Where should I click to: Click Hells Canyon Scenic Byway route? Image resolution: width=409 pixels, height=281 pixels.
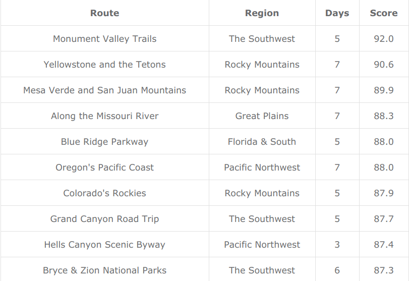coord(104,245)
